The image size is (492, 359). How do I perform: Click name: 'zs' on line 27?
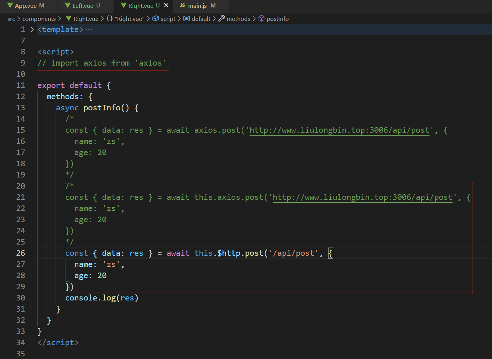[99, 264]
